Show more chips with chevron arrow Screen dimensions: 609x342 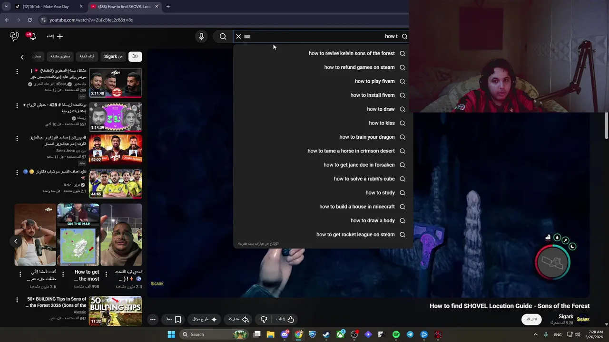coord(22,57)
